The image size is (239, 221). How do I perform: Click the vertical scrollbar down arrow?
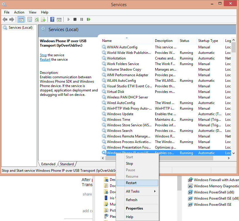(233, 153)
